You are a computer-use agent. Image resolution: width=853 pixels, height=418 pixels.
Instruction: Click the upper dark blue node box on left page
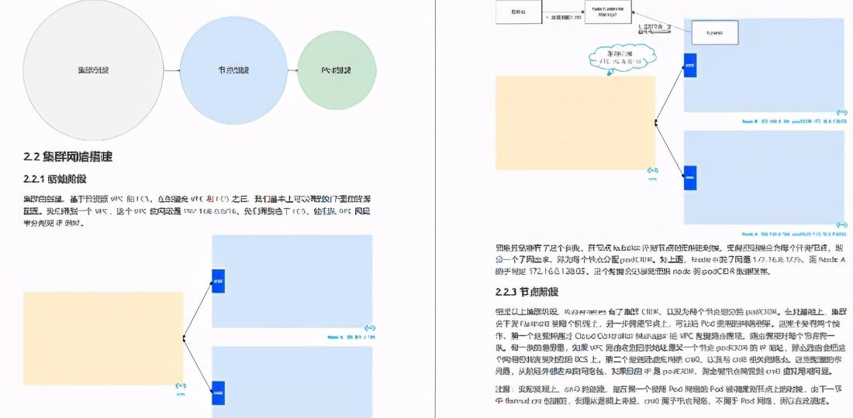click(x=218, y=281)
